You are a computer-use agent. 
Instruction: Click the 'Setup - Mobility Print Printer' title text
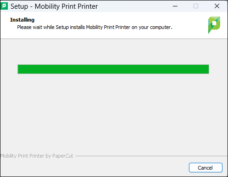(54, 6)
